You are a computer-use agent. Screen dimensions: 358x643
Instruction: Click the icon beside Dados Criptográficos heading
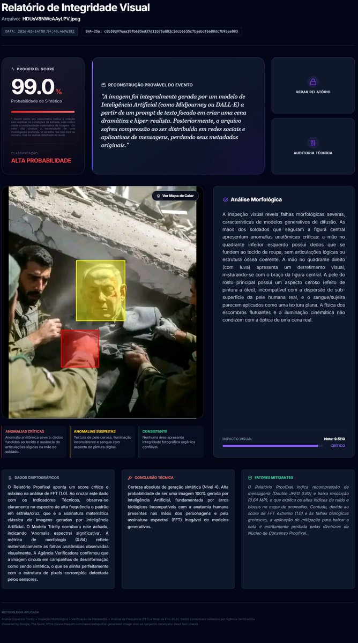(10, 477)
